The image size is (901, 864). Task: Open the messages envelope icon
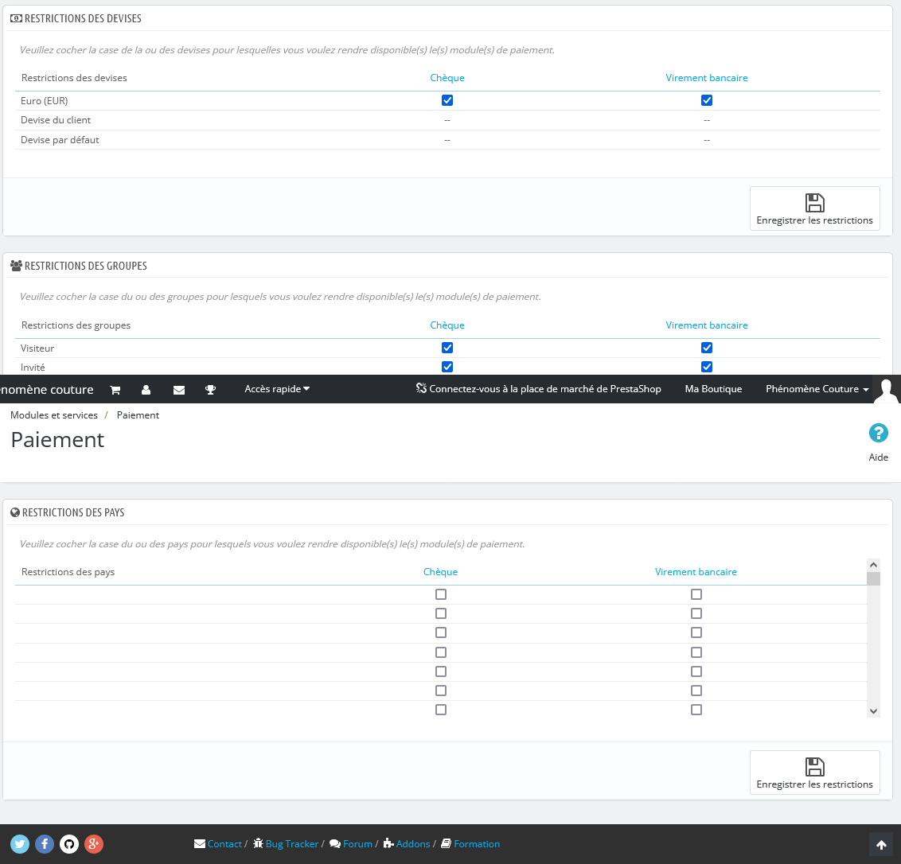(179, 390)
